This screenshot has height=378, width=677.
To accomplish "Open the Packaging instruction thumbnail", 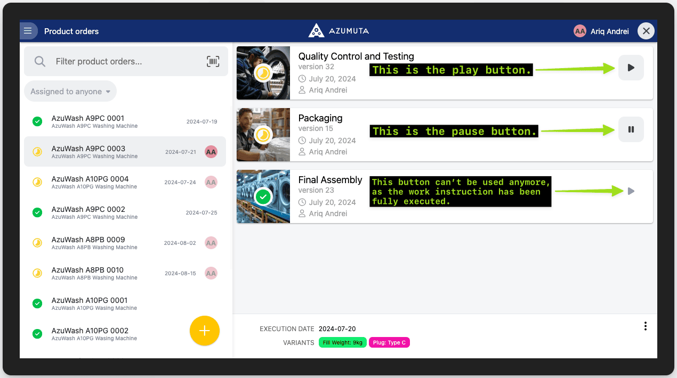I will pyautogui.click(x=263, y=135).
